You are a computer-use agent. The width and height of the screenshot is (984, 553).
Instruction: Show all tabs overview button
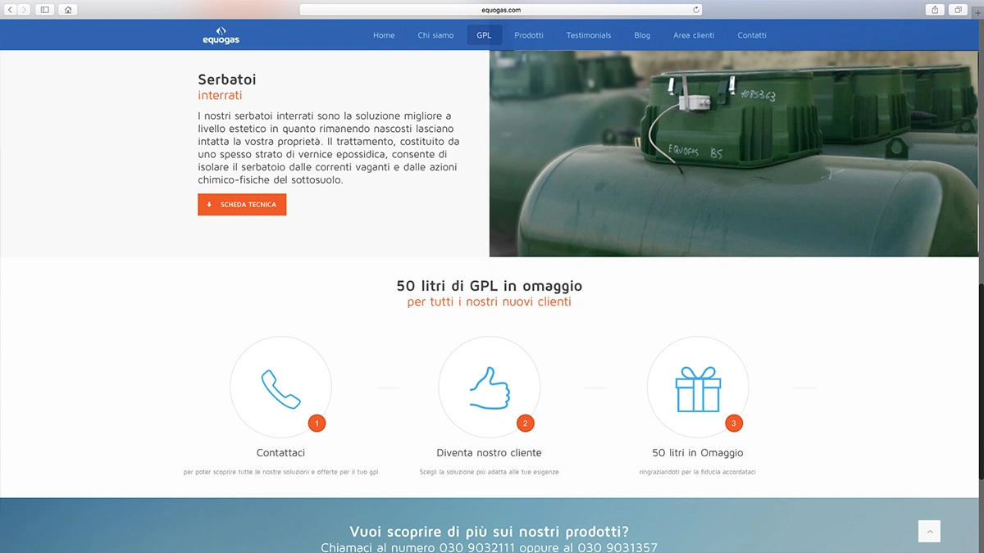point(958,10)
